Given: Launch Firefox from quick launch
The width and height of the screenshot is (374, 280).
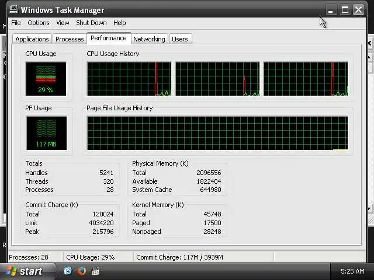Looking at the screenshot, I should click(x=82, y=271).
